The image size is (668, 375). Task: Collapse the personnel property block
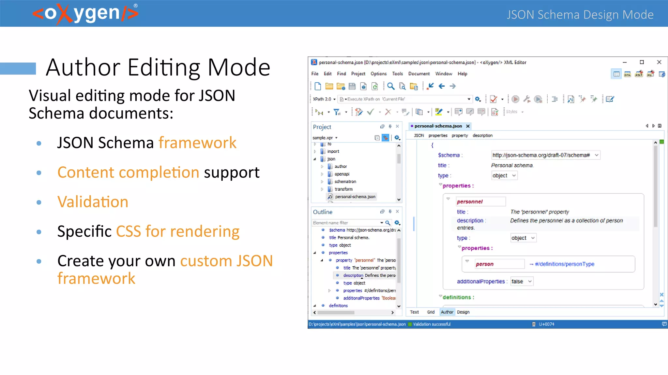tap(448, 199)
